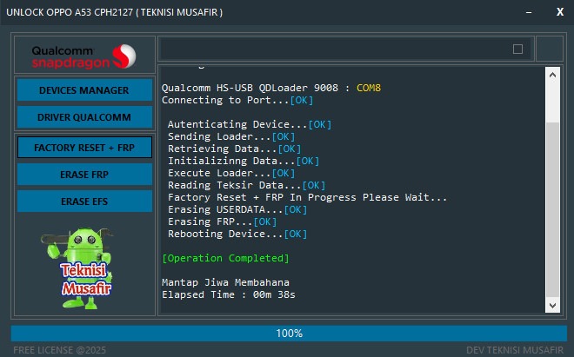Start the ERASE EFS operation
574x357 pixels.
(x=84, y=202)
